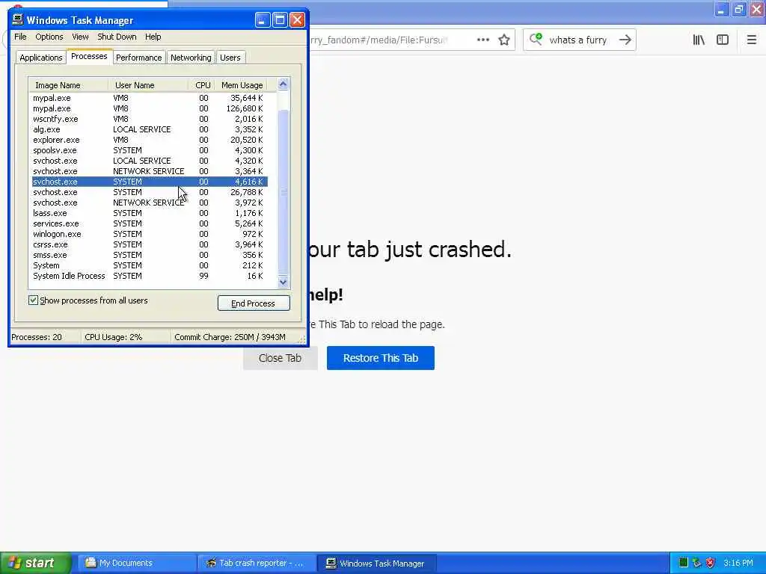Bookmark this page with star icon

pyautogui.click(x=504, y=40)
